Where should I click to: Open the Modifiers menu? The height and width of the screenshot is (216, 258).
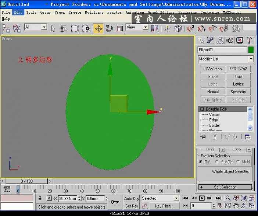(x=94, y=12)
